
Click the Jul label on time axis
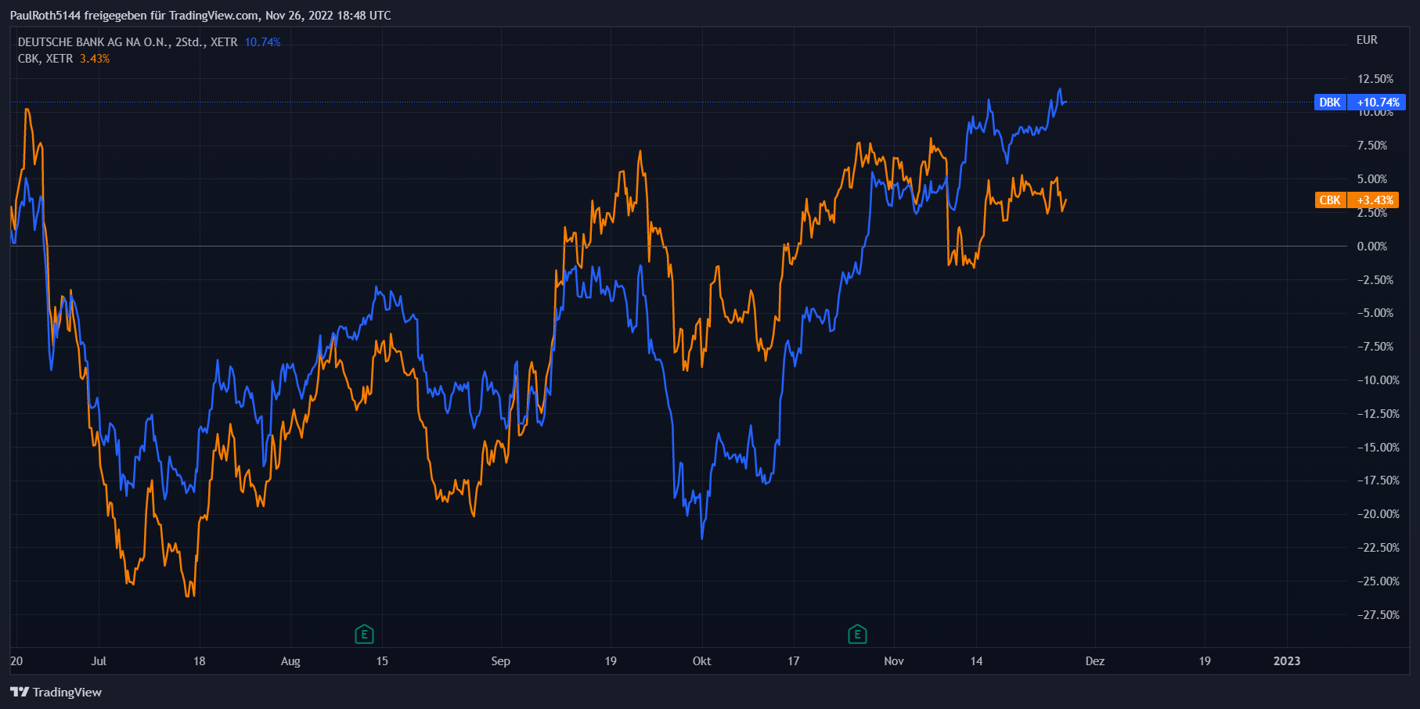tap(99, 661)
